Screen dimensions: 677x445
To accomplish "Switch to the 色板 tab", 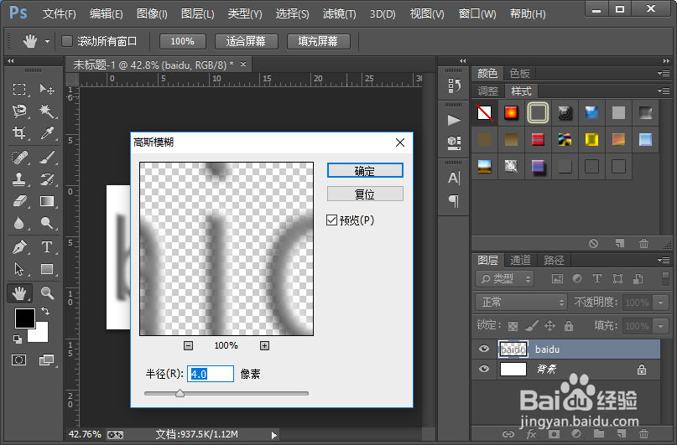I will pyautogui.click(x=519, y=73).
